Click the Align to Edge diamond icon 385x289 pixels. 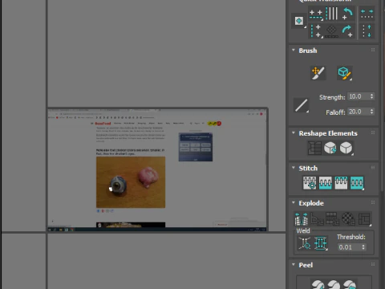[x=331, y=31]
